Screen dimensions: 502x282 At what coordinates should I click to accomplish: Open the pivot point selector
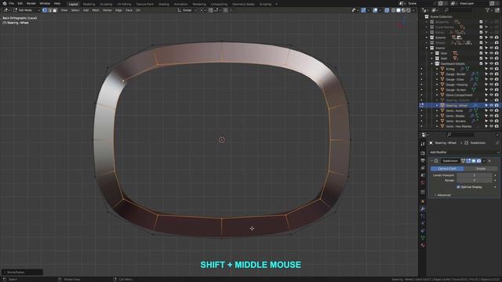pos(203,10)
